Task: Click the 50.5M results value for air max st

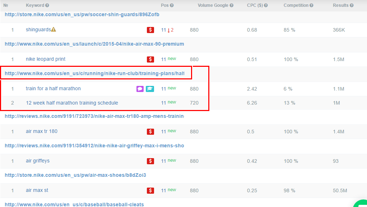Action: (340, 190)
